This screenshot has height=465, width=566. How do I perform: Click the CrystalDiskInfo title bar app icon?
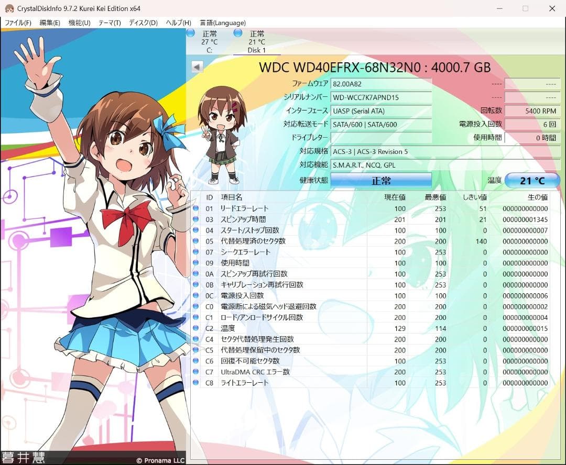point(9,8)
